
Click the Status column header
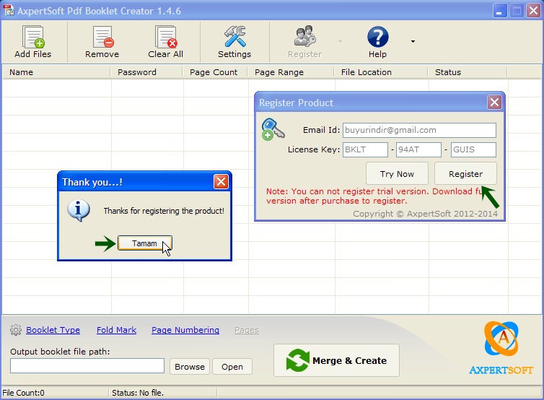[468, 72]
